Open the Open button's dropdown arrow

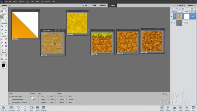9,6
